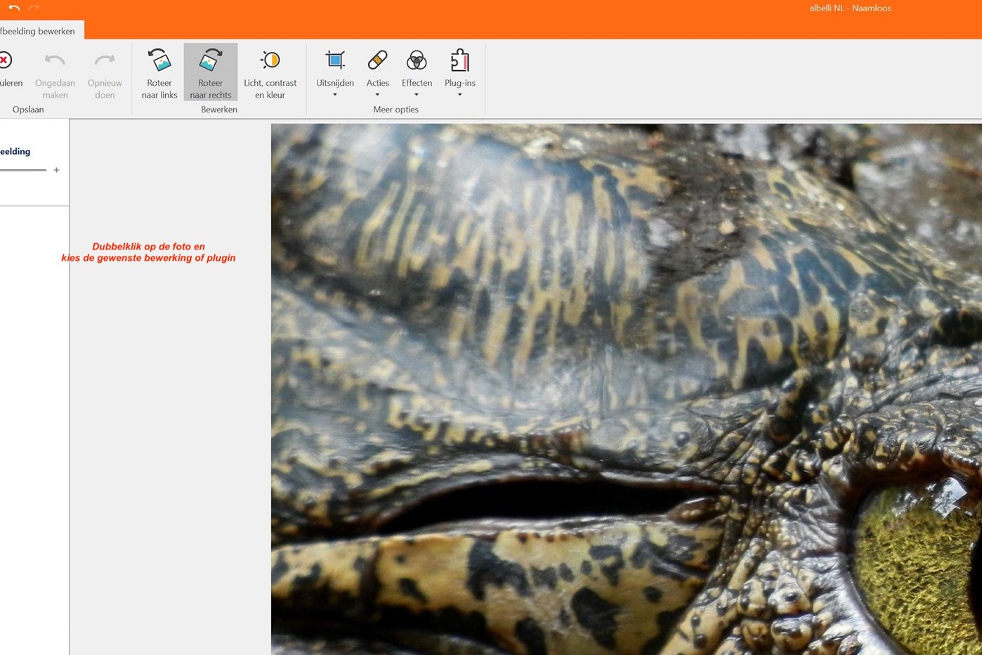Select the Uitsnijden crop tool icon
982x655 pixels.
coord(335,61)
